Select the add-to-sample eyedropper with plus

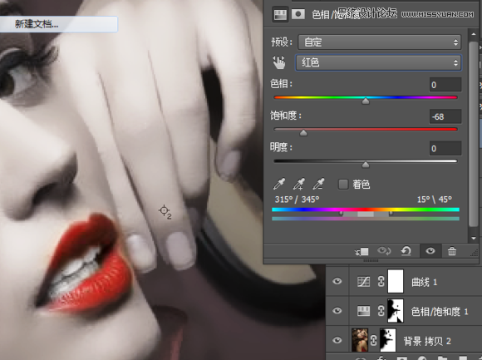[299, 184]
